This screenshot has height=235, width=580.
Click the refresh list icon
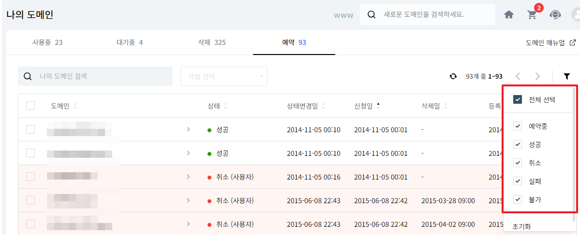point(453,76)
